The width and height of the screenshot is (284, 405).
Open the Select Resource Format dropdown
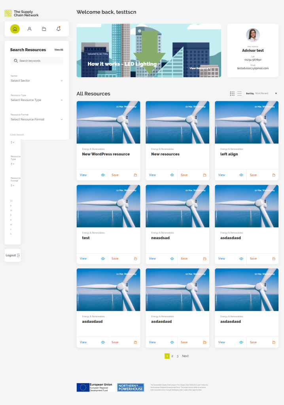click(x=37, y=119)
